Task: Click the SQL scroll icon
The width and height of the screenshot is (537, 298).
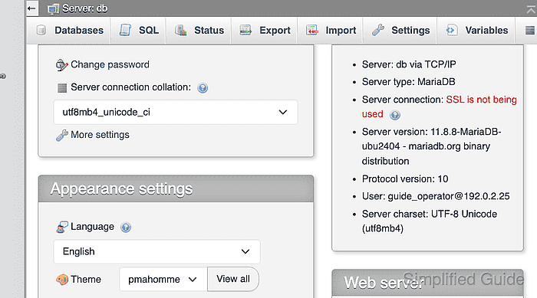Action: [125, 30]
